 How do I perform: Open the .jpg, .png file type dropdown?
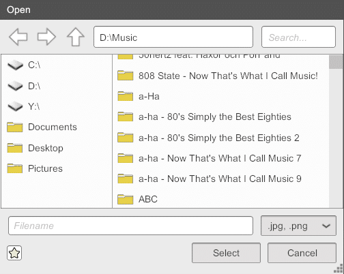pyautogui.click(x=298, y=226)
